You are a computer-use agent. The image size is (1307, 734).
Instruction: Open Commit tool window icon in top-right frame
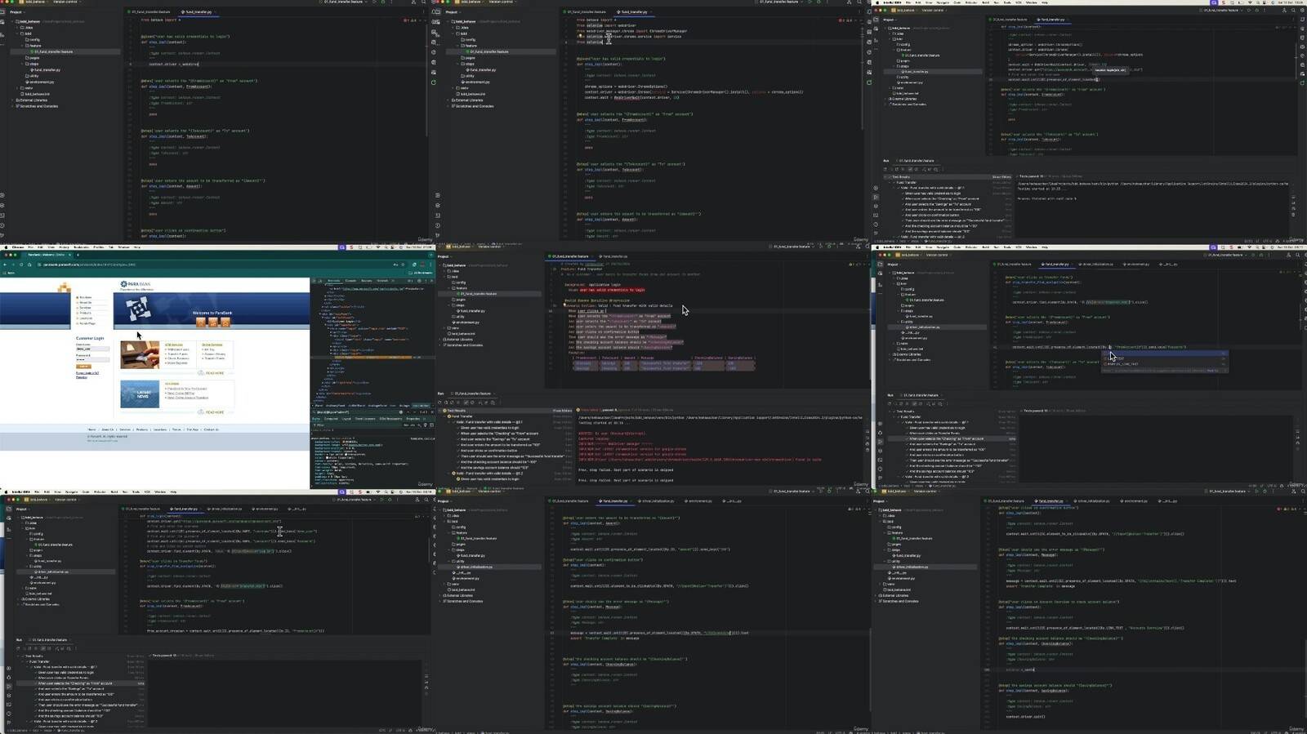[876, 29]
